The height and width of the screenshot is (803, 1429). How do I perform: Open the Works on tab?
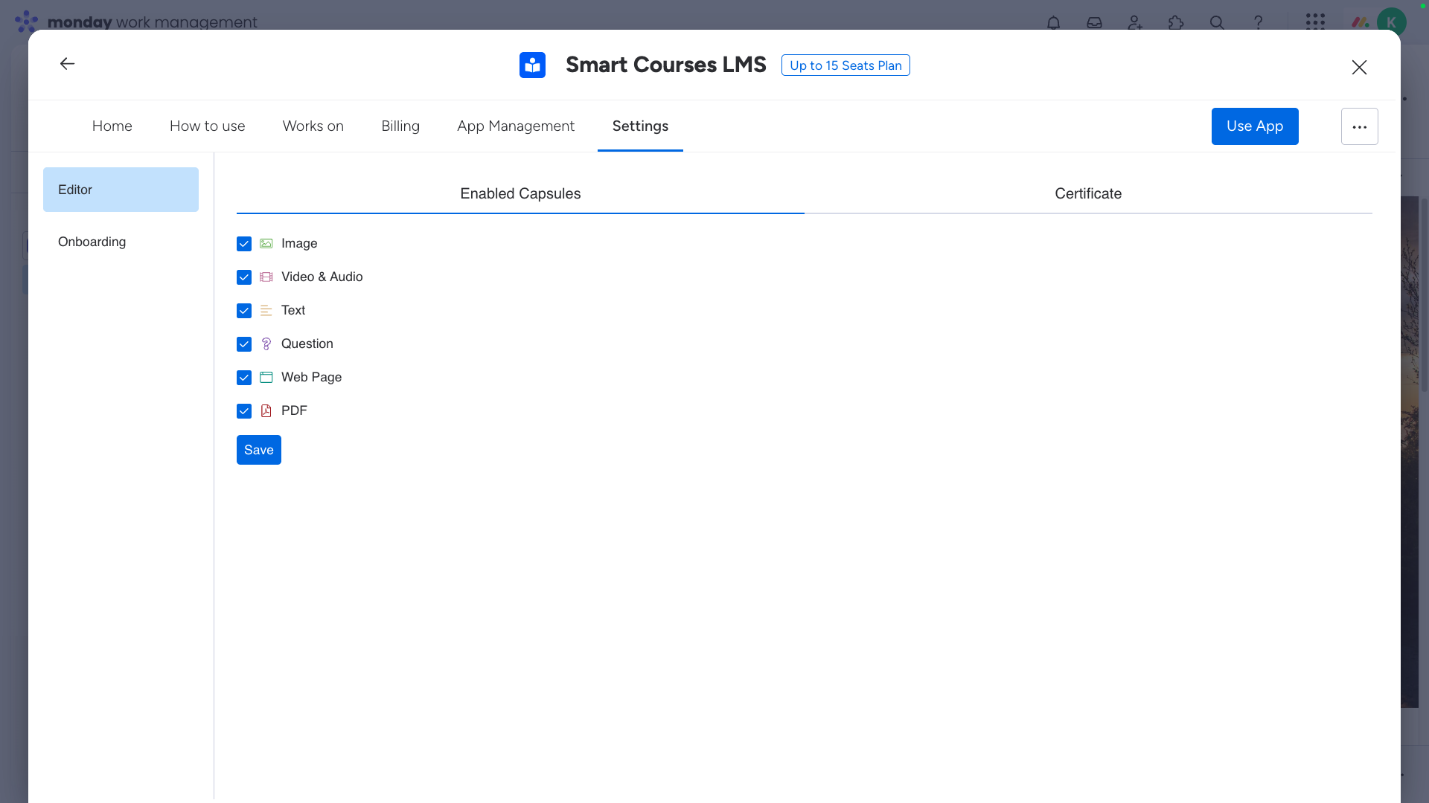(313, 126)
